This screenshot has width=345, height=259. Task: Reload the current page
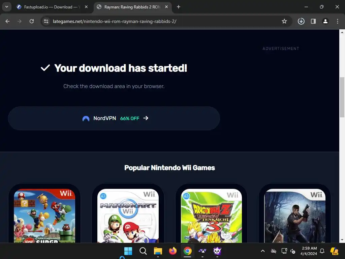[32, 21]
